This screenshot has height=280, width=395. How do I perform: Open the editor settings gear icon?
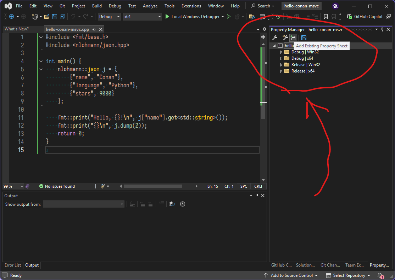pos(264,29)
